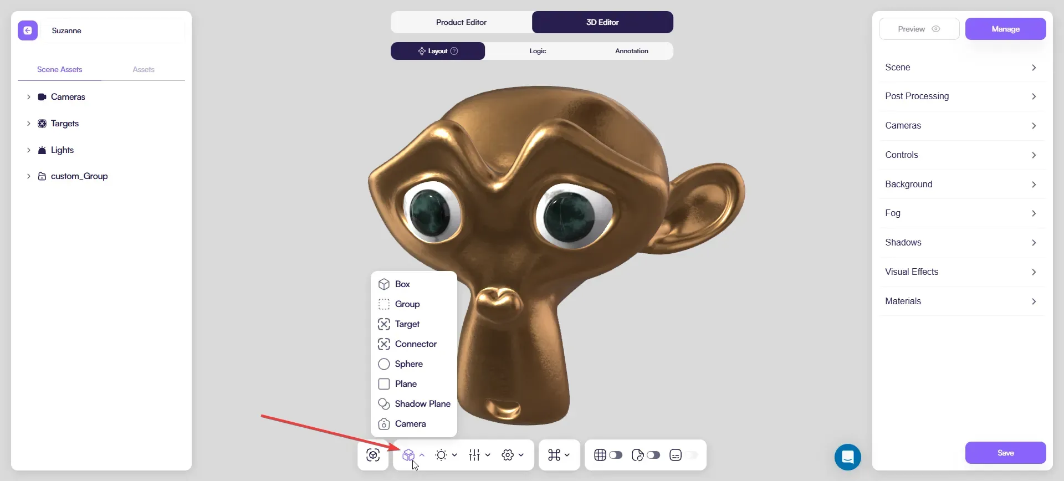Image resolution: width=1064 pixels, height=481 pixels.
Task: Click the sliders adjustments icon in toolbar
Action: [x=474, y=455]
